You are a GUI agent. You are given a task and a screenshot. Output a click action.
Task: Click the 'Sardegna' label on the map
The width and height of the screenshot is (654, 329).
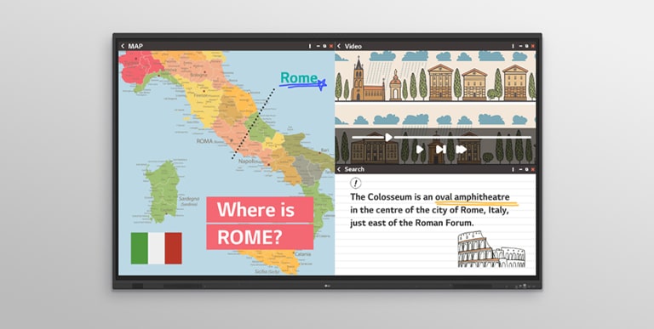pyautogui.click(x=189, y=199)
